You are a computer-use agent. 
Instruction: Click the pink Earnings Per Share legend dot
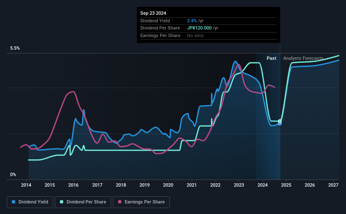pyautogui.click(x=120, y=202)
